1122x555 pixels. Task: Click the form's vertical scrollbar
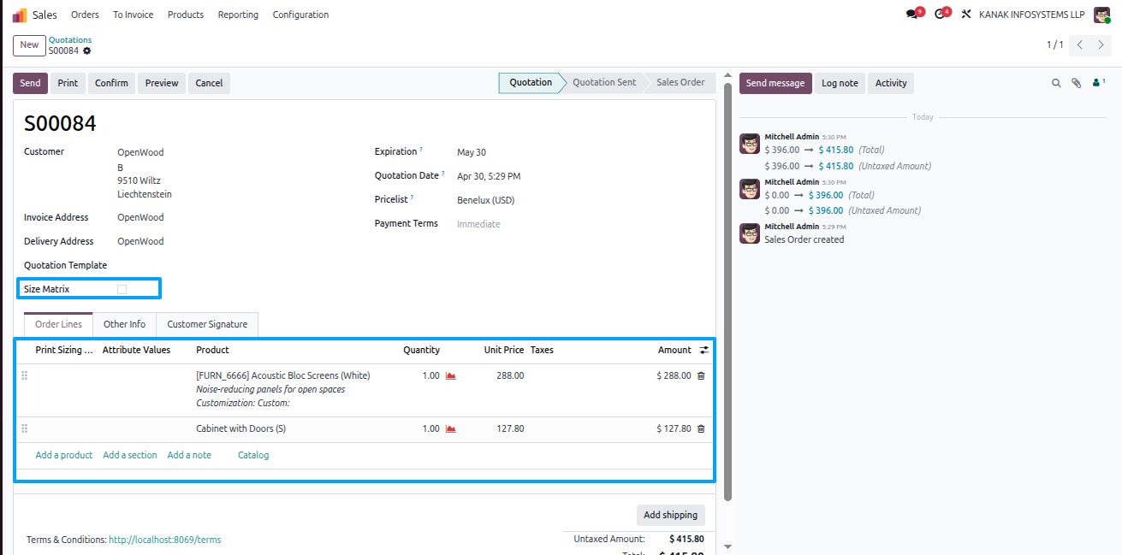tap(727, 291)
